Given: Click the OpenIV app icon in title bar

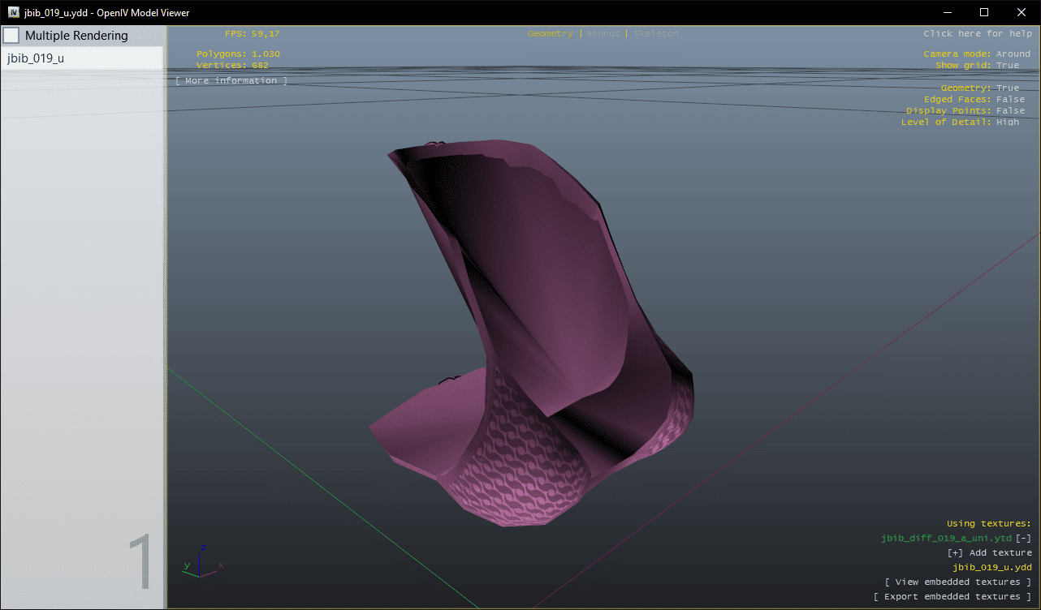Looking at the screenshot, I should tap(14, 12).
